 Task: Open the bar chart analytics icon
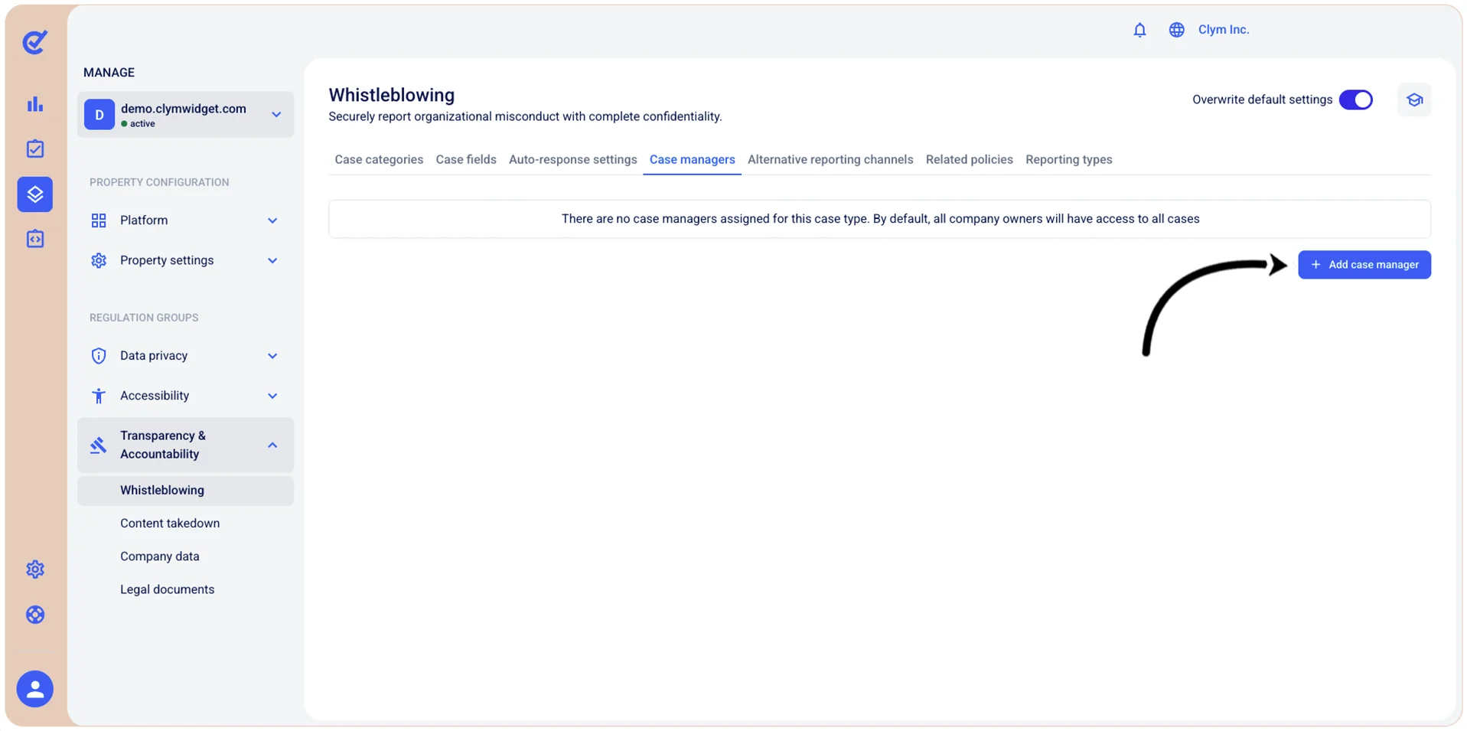click(x=35, y=104)
